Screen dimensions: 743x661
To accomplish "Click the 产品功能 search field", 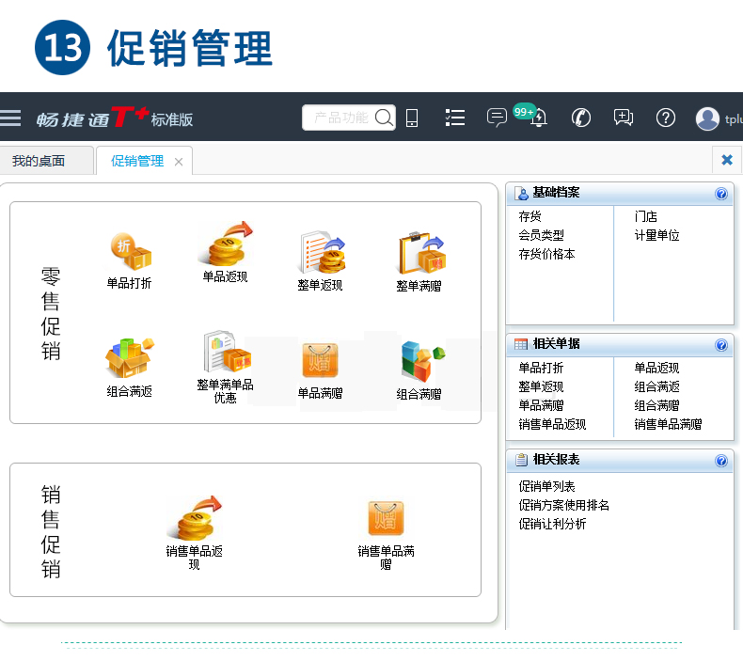I will point(340,118).
